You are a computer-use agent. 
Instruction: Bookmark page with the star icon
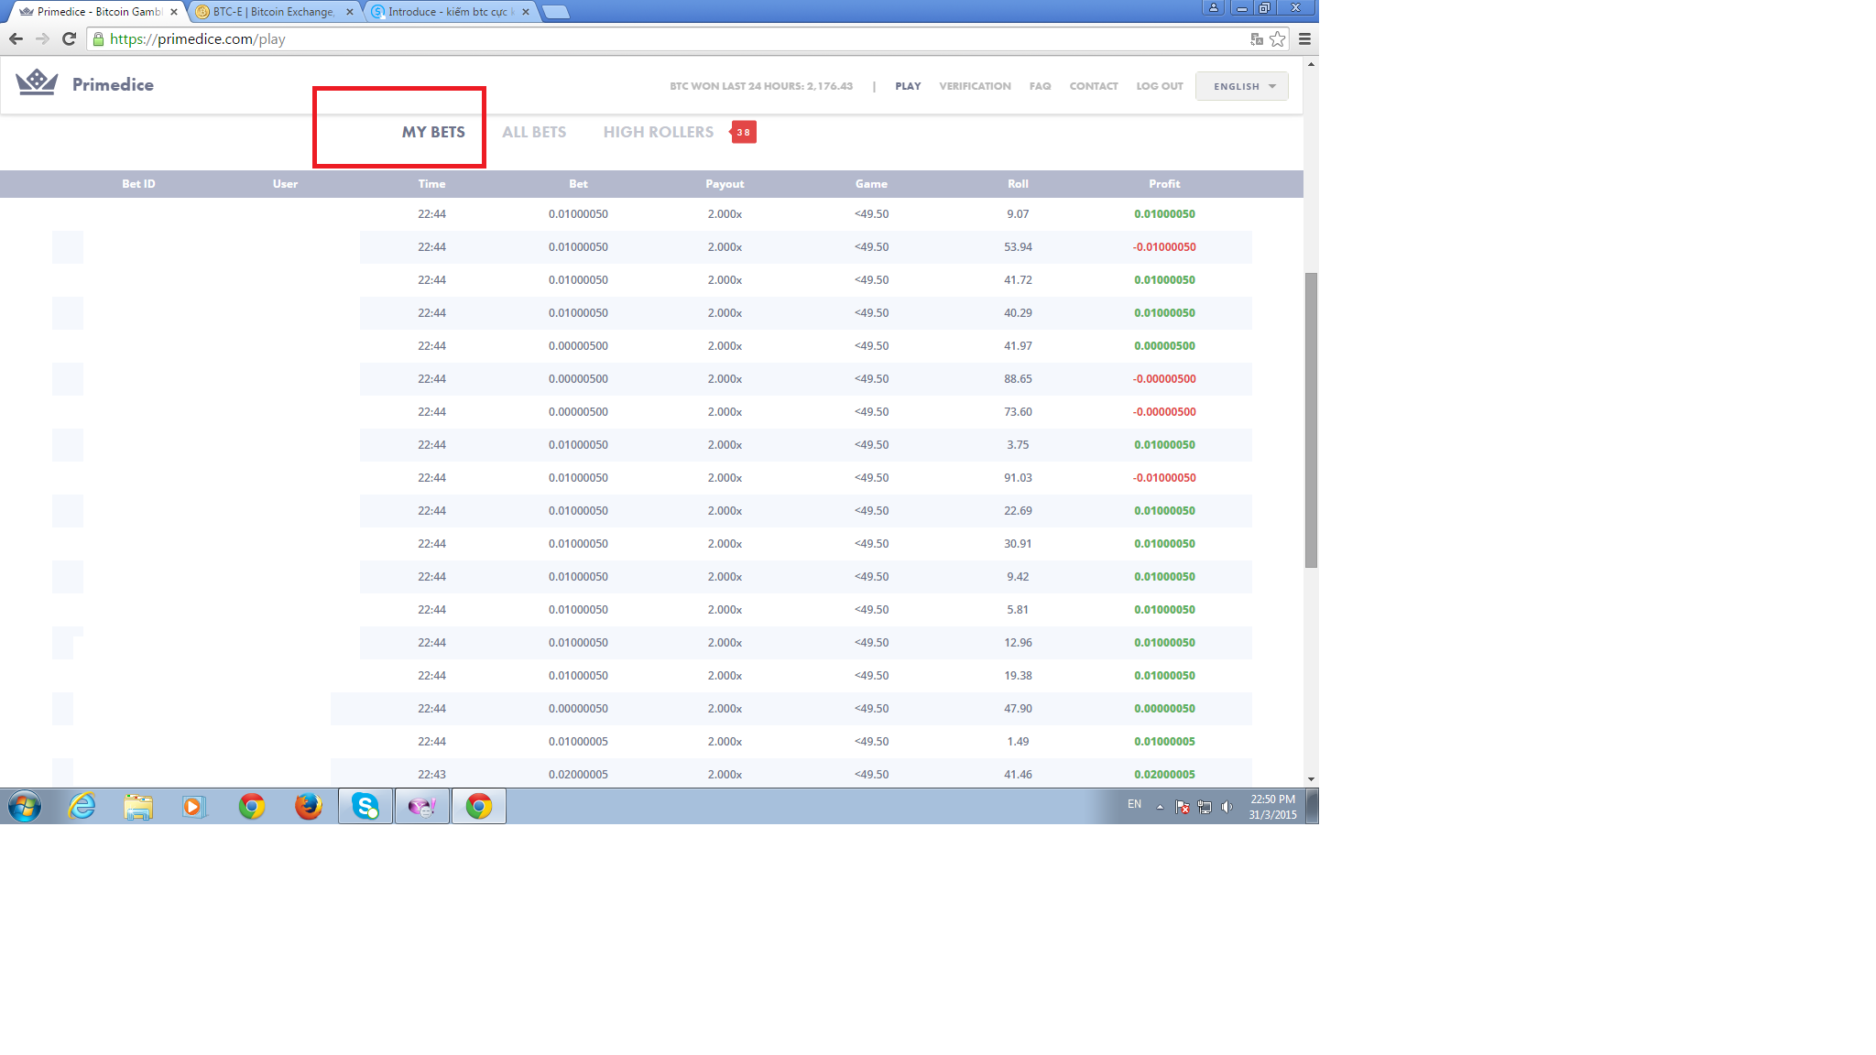coord(1277,38)
